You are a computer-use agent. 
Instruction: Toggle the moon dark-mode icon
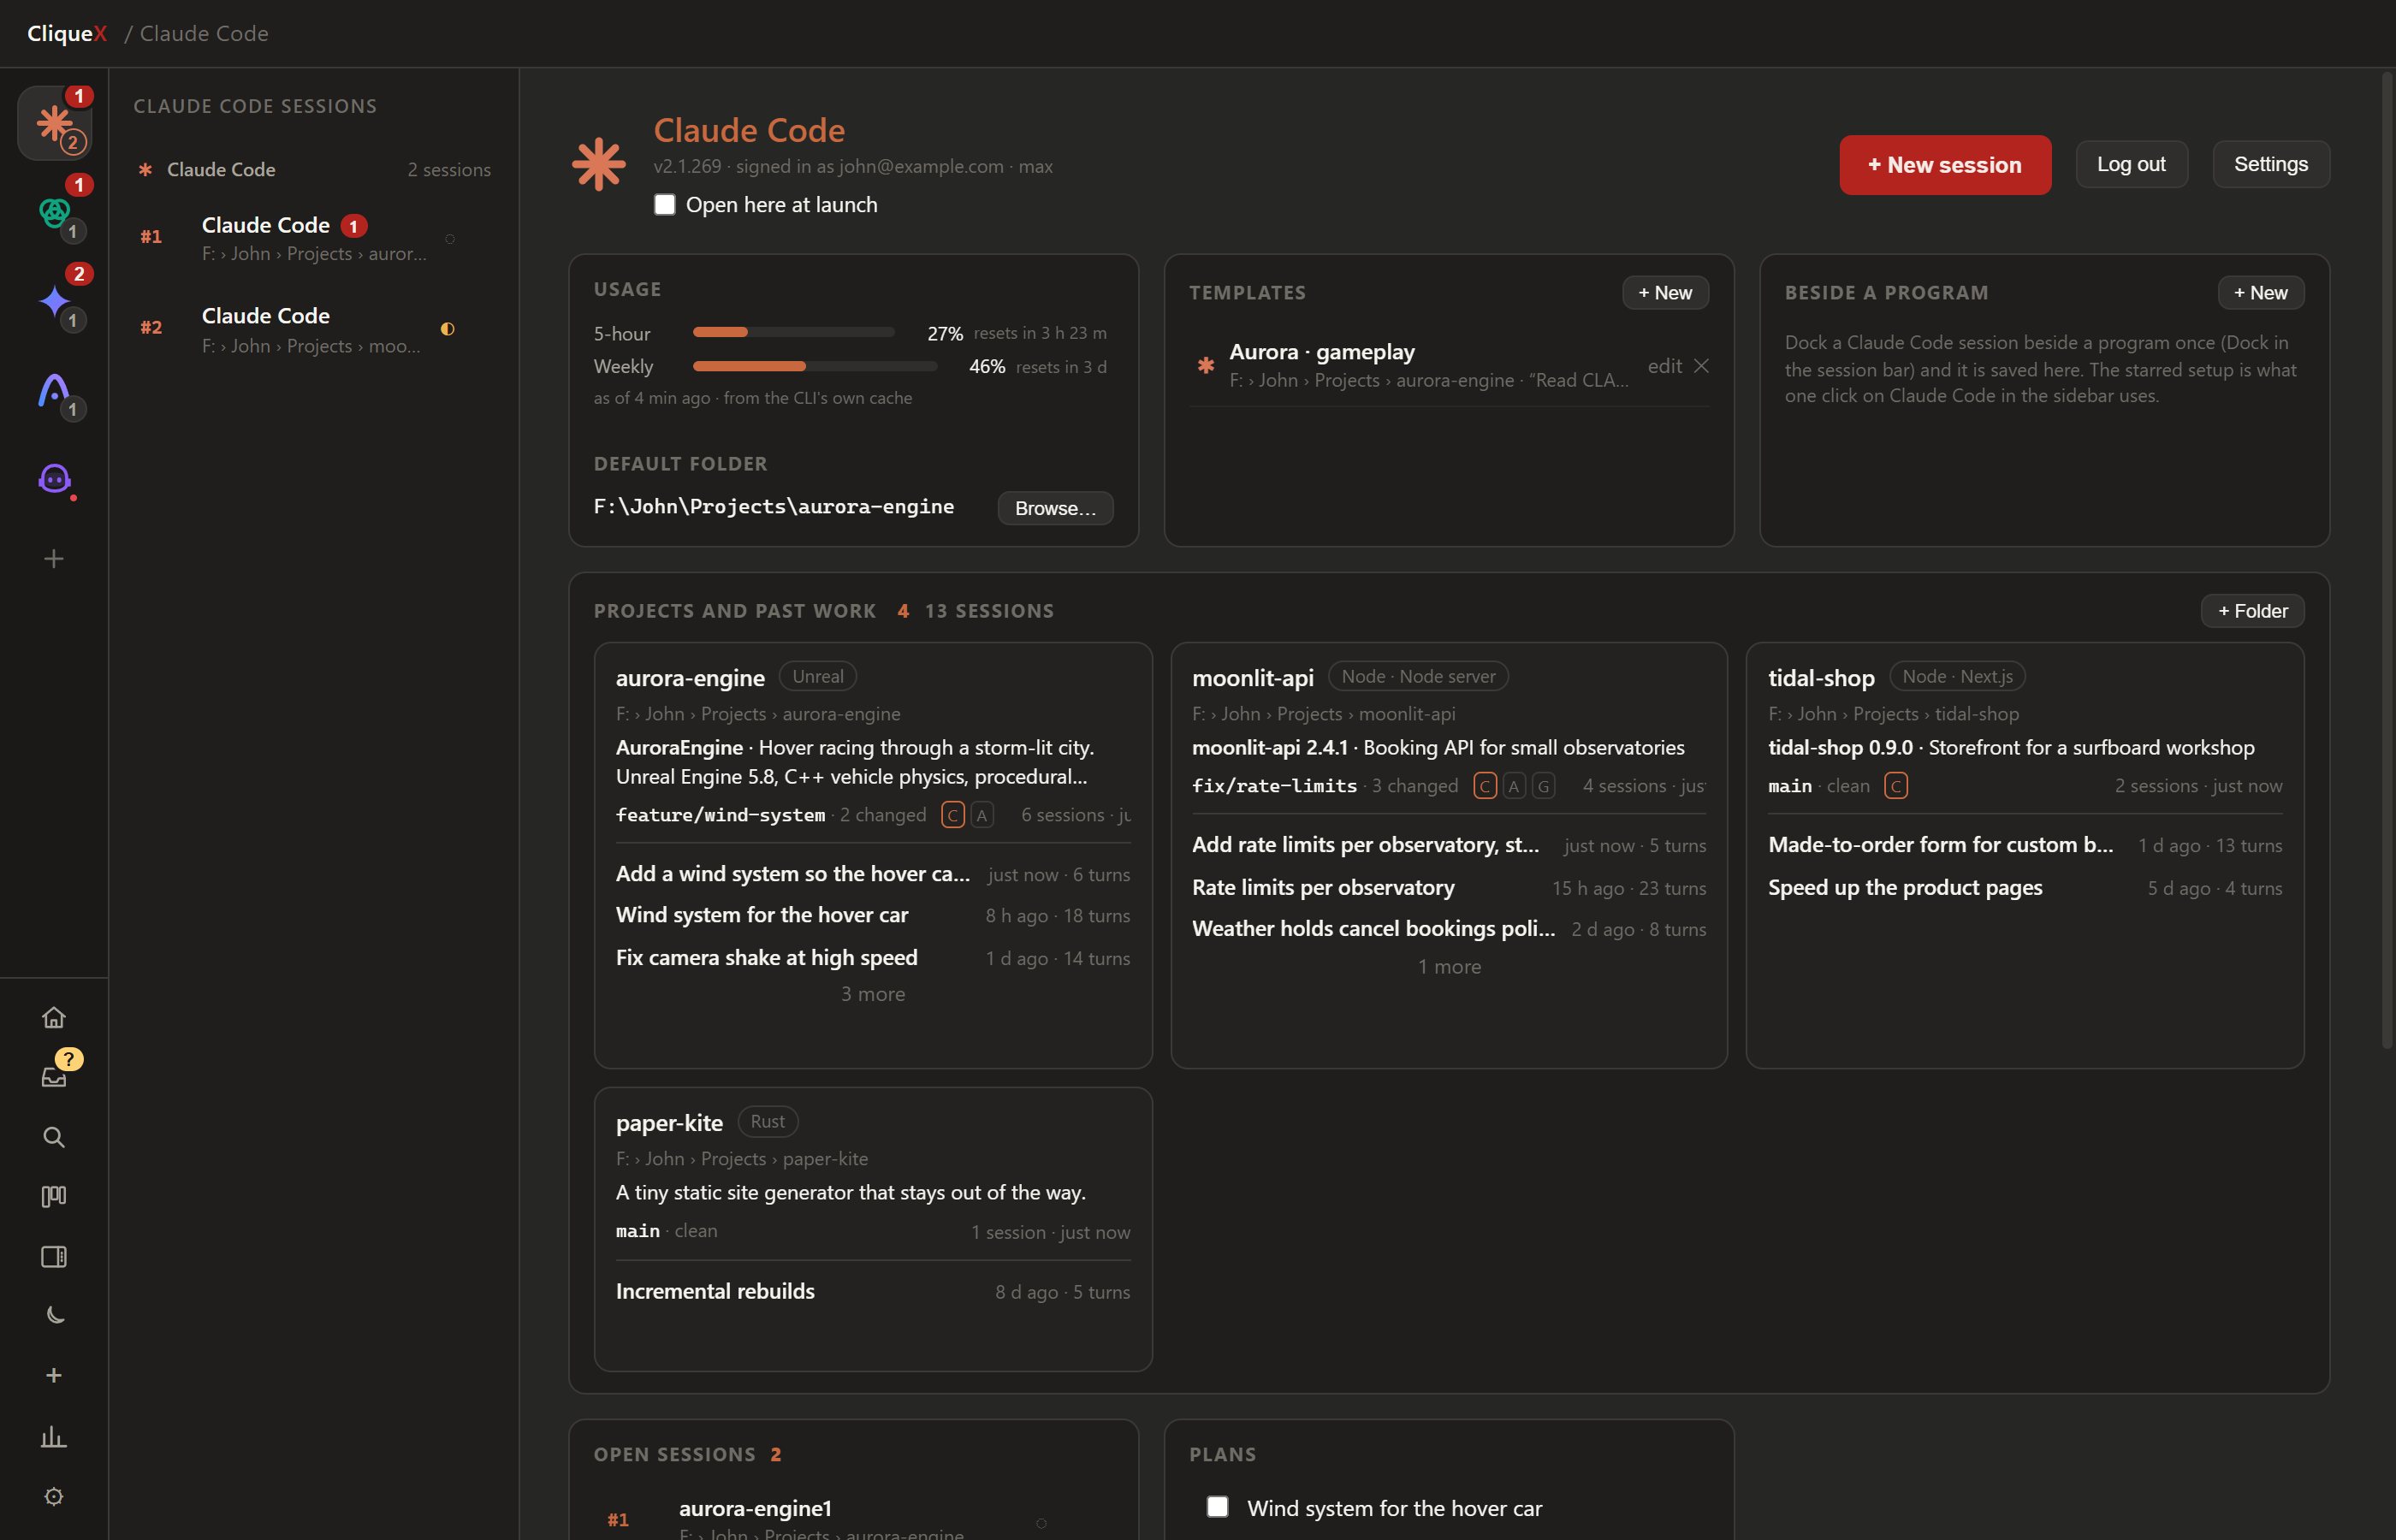point(54,1316)
